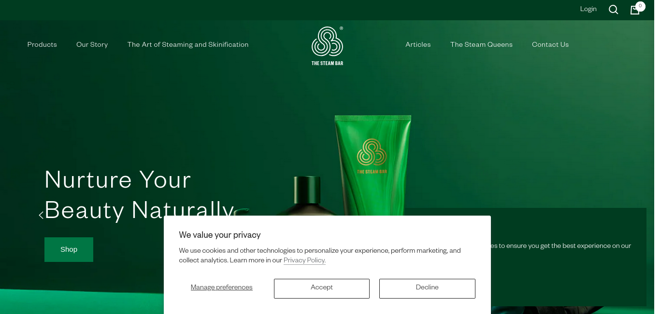Accept the cookie privacy notice
This screenshot has width=660, height=314.
click(322, 288)
